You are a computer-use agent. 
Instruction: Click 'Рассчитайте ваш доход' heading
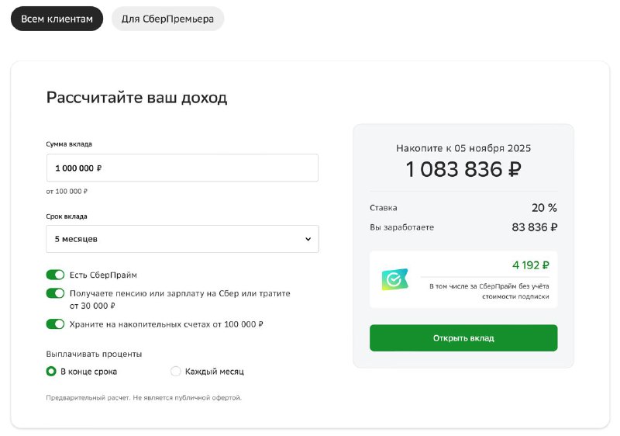click(137, 98)
